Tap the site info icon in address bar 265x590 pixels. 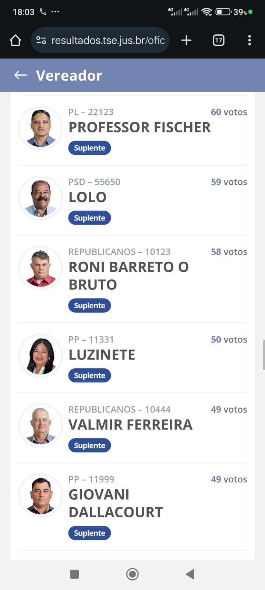point(41,40)
